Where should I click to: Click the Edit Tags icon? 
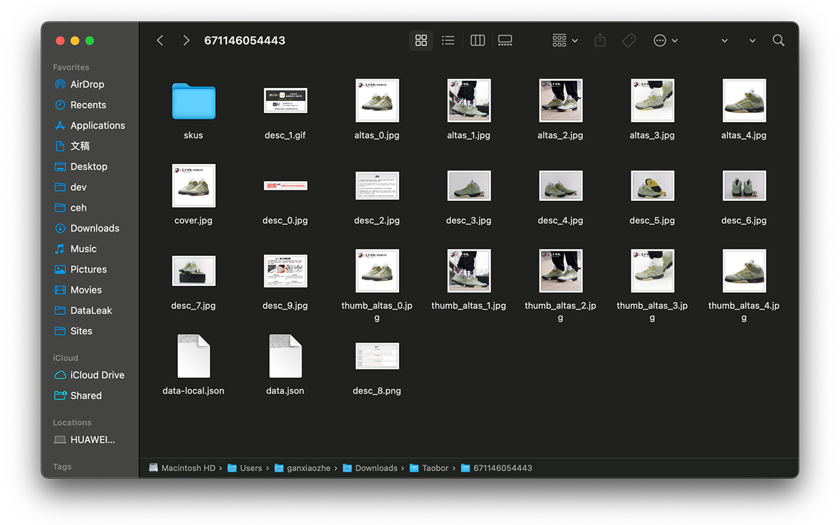(629, 41)
